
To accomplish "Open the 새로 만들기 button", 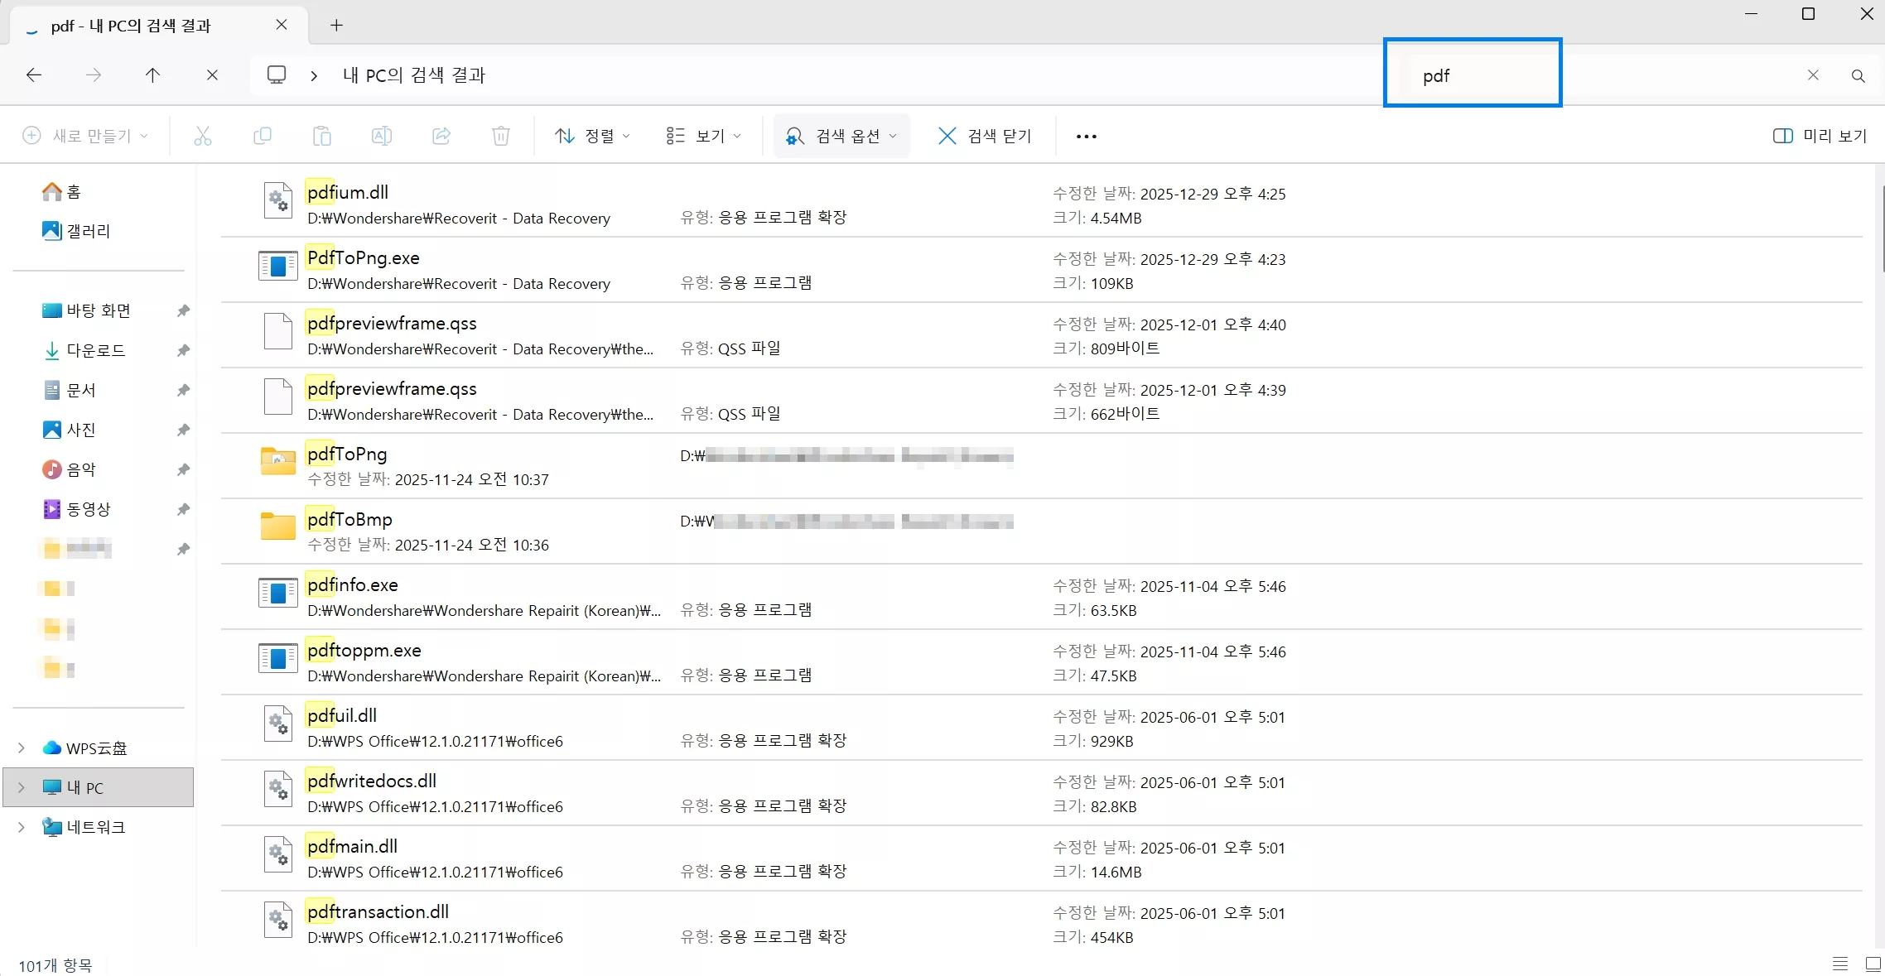I will click(x=85, y=136).
